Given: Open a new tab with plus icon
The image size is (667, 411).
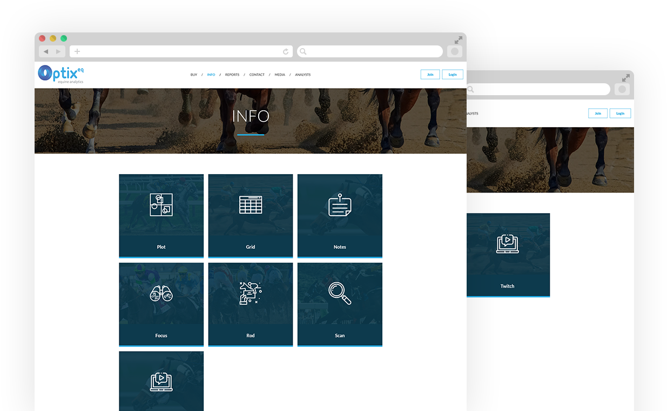Looking at the screenshot, I should (x=77, y=51).
